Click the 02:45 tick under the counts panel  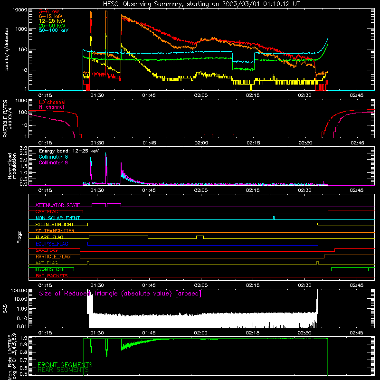(357, 95)
